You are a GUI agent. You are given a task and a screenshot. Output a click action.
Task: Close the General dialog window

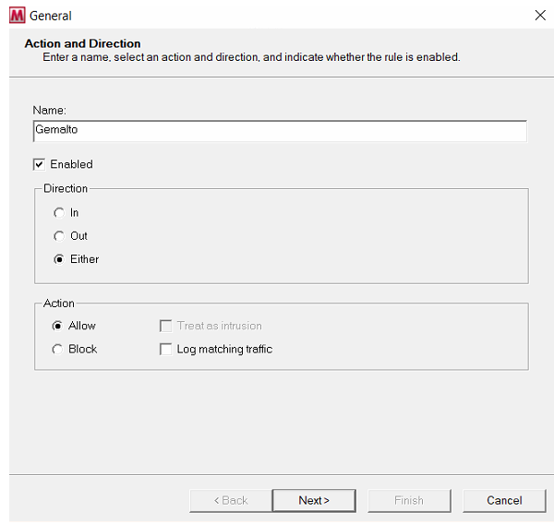click(x=539, y=15)
